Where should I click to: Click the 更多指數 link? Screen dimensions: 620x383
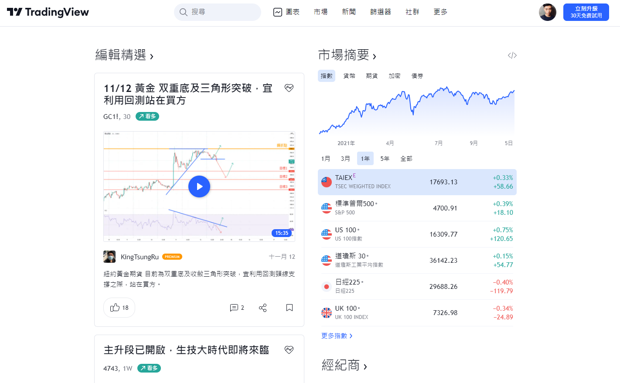(x=337, y=336)
